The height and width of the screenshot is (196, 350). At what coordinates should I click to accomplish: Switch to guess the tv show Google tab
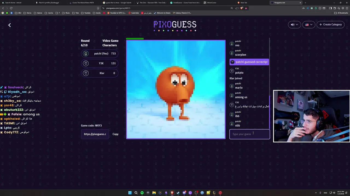click(x=117, y=3)
